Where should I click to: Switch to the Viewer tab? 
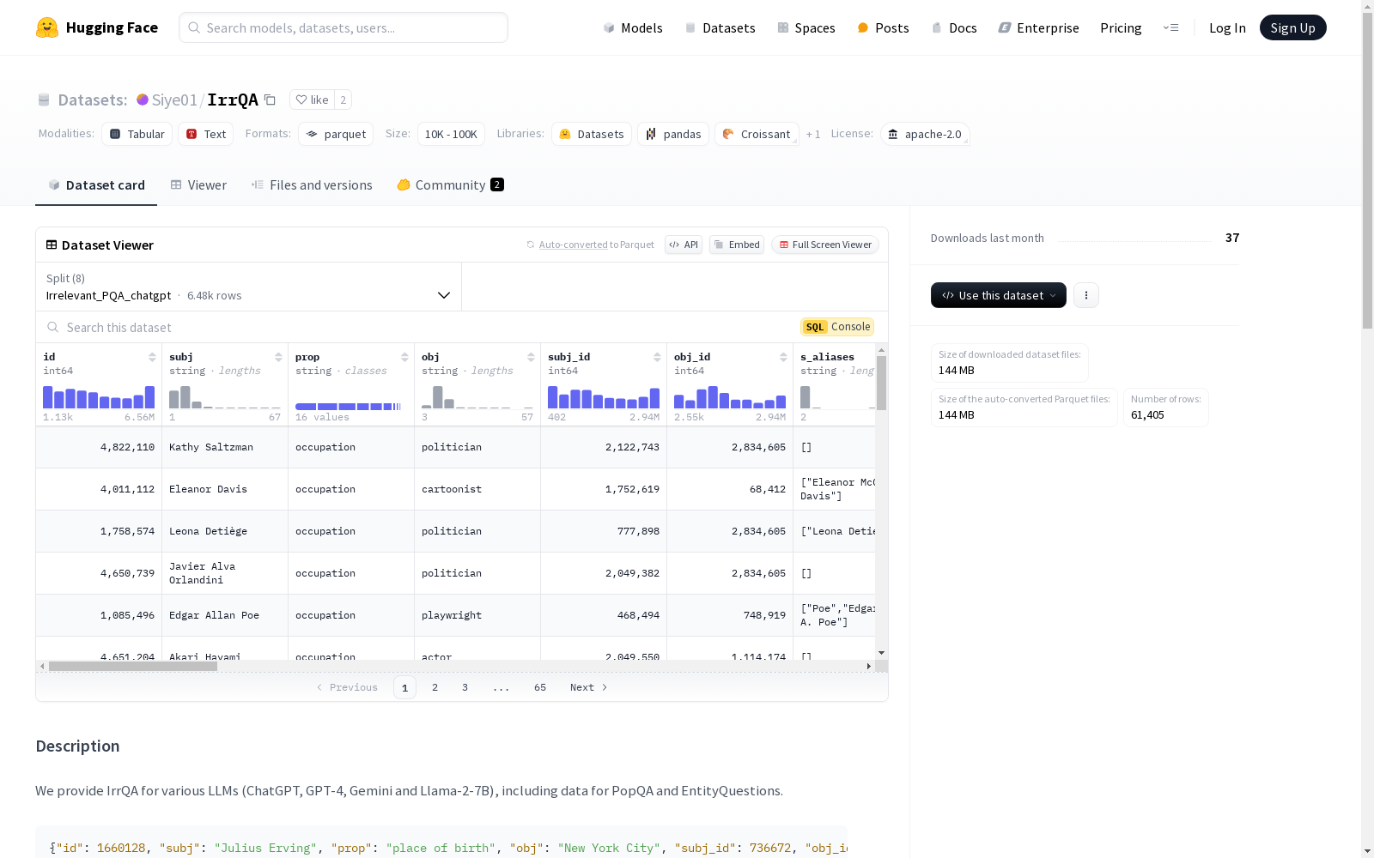click(198, 185)
